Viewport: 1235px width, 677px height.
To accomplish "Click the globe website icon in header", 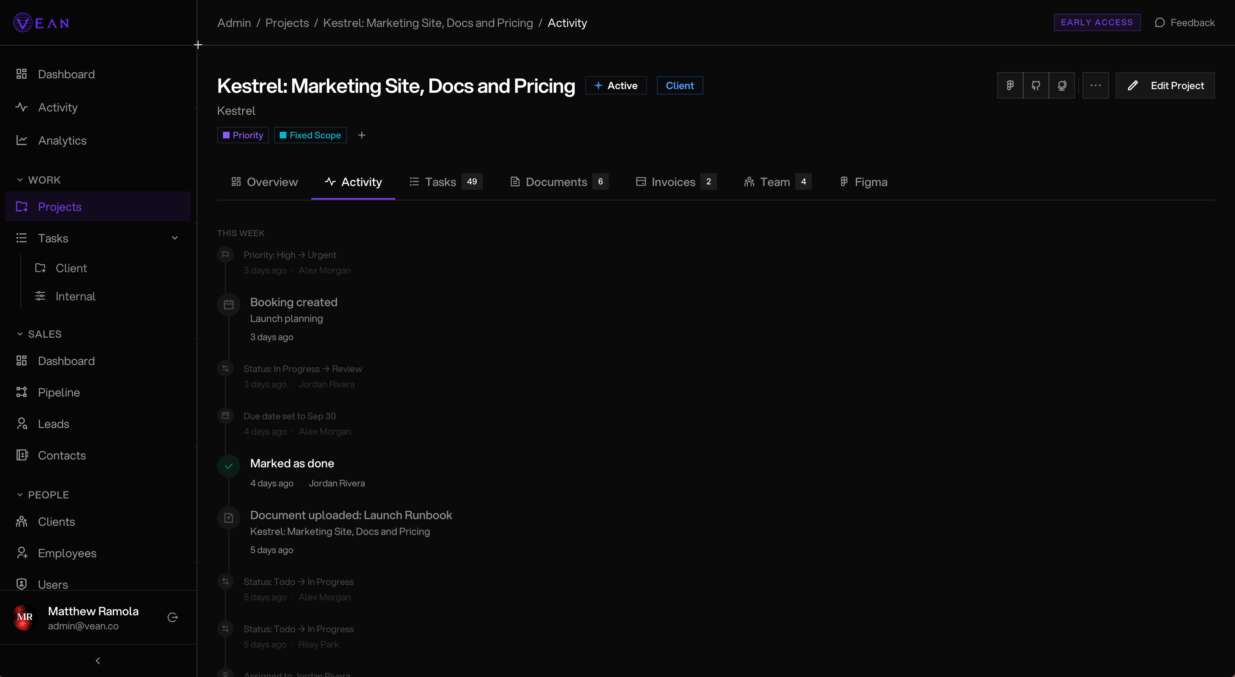I will point(1062,85).
